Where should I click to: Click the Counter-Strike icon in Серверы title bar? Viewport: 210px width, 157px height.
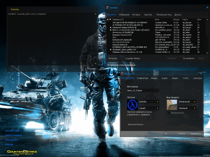[107, 8]
